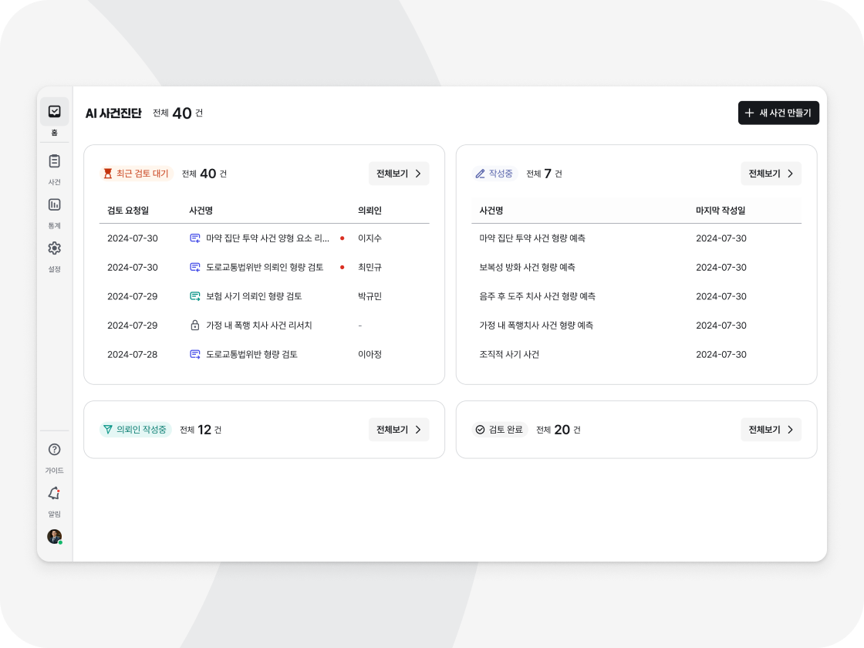The image size is (864, 648).
Task: Select client name 최민규
Action: 370,267
